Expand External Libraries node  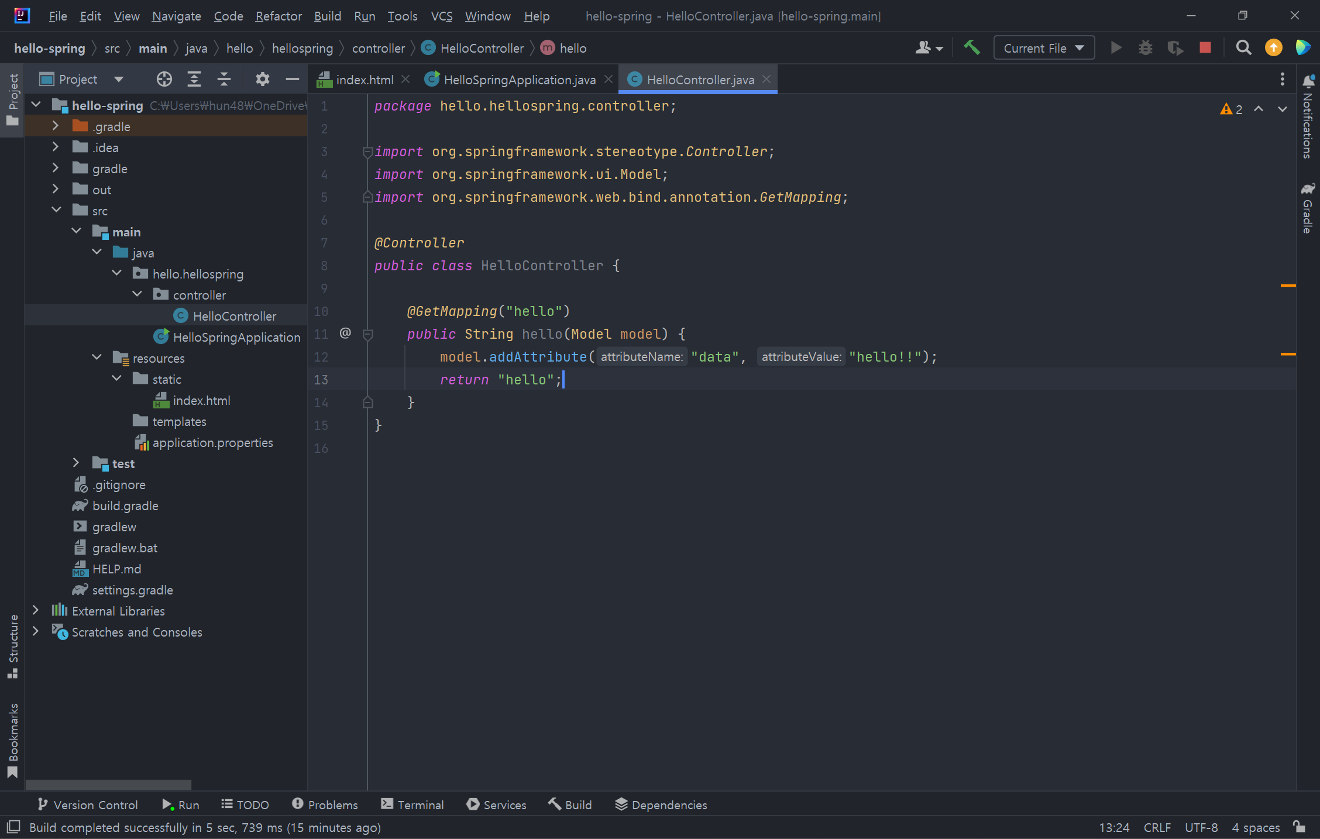point(36,610)
